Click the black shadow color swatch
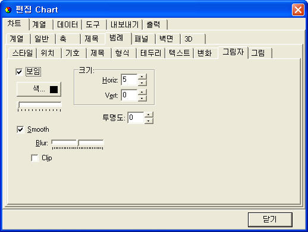This screenshot has width=308, height=232. (54, 90)
